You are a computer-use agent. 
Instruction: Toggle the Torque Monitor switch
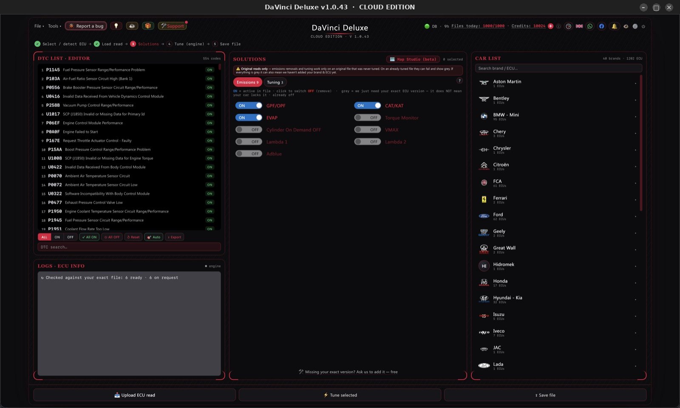pyautogui.click(x=367, y=118)
